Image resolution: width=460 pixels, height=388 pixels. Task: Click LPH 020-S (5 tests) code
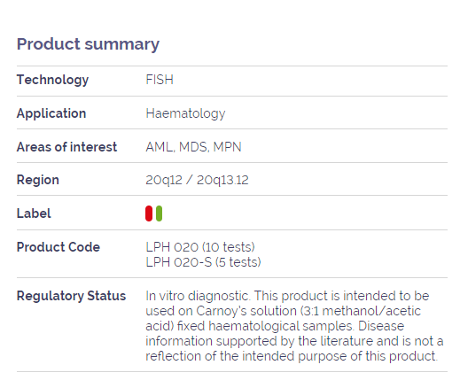[203, 262]
